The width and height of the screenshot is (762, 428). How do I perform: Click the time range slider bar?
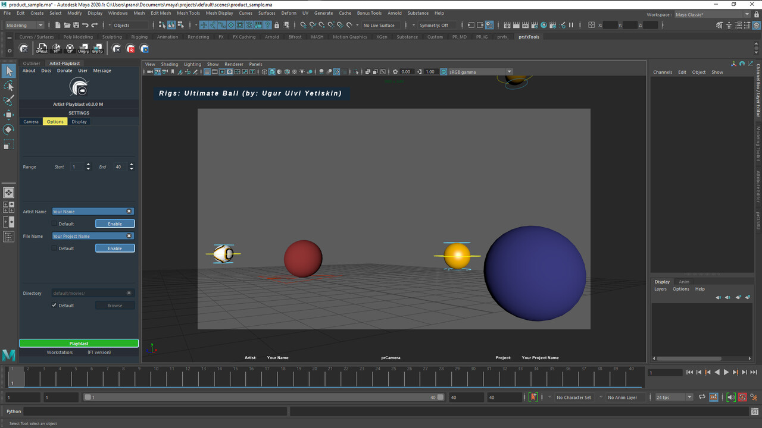coord(264,397)
